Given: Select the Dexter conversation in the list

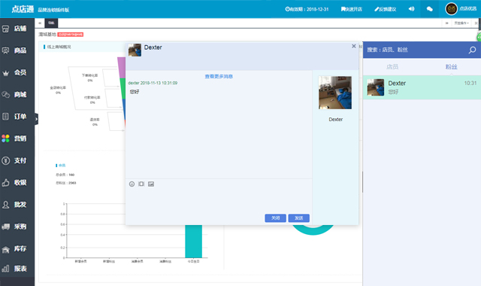Looking at the screenshot, I should (422, 87).
